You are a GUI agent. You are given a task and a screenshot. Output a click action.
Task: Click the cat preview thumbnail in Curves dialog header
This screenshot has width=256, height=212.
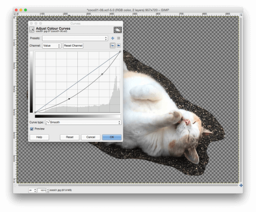pos(118,30)
